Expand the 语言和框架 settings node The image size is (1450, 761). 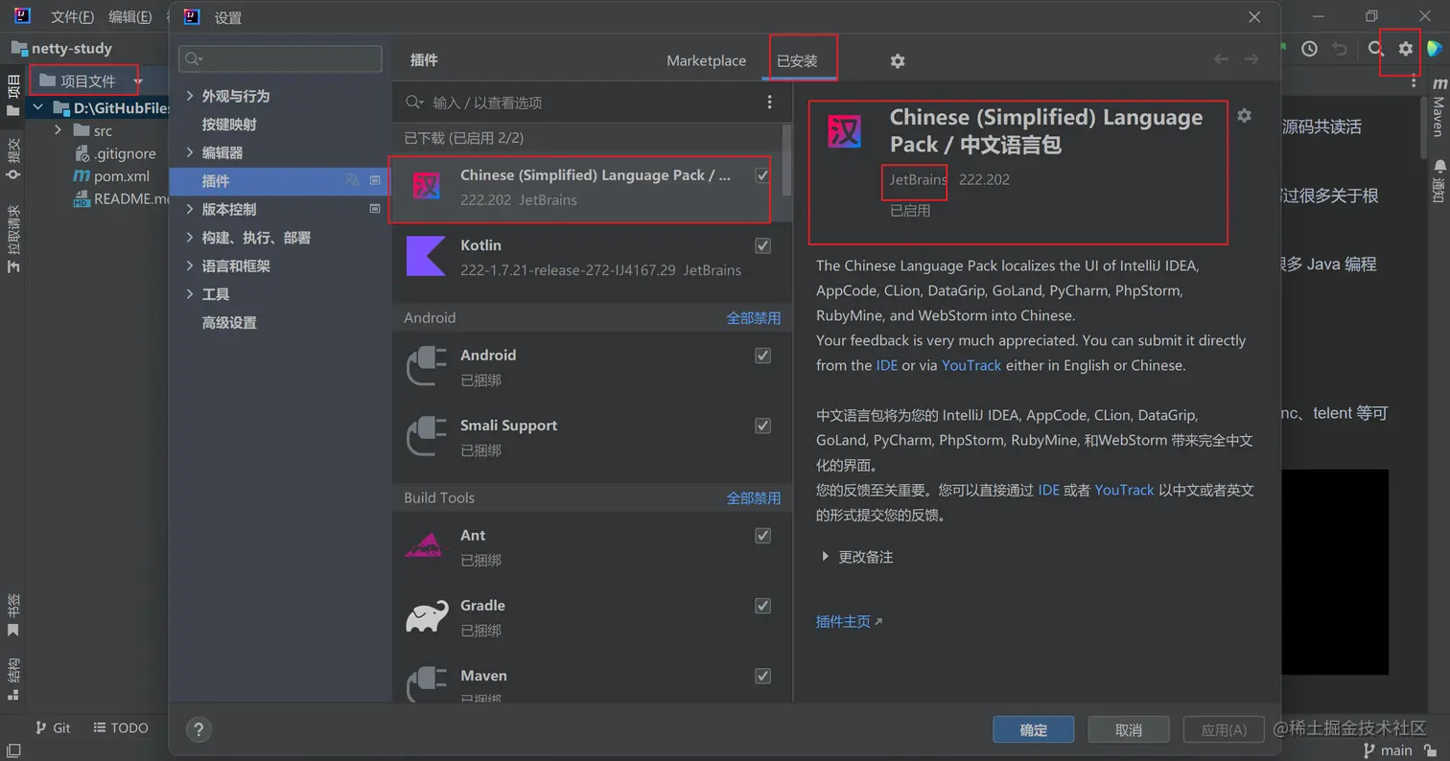[x=190, y=265]
